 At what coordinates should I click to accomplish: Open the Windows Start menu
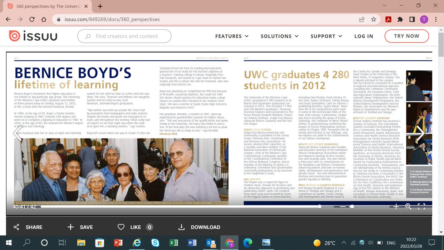pos(9,243)
